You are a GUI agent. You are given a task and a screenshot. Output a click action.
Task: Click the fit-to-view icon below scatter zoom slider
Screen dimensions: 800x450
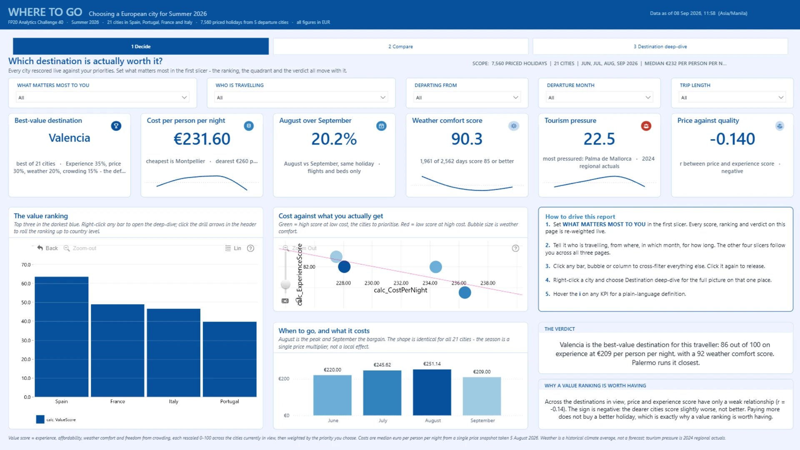pos(285,301)
